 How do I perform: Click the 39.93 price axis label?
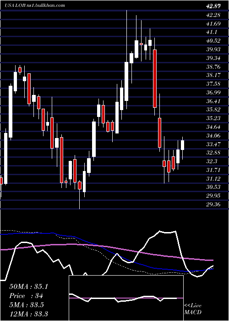(x=213, y=50)
